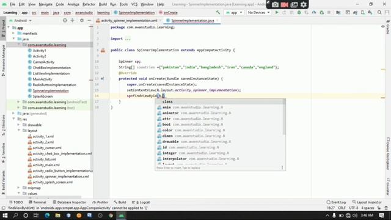Collapse the app module node
391x220 pixels.
[9, 28]
